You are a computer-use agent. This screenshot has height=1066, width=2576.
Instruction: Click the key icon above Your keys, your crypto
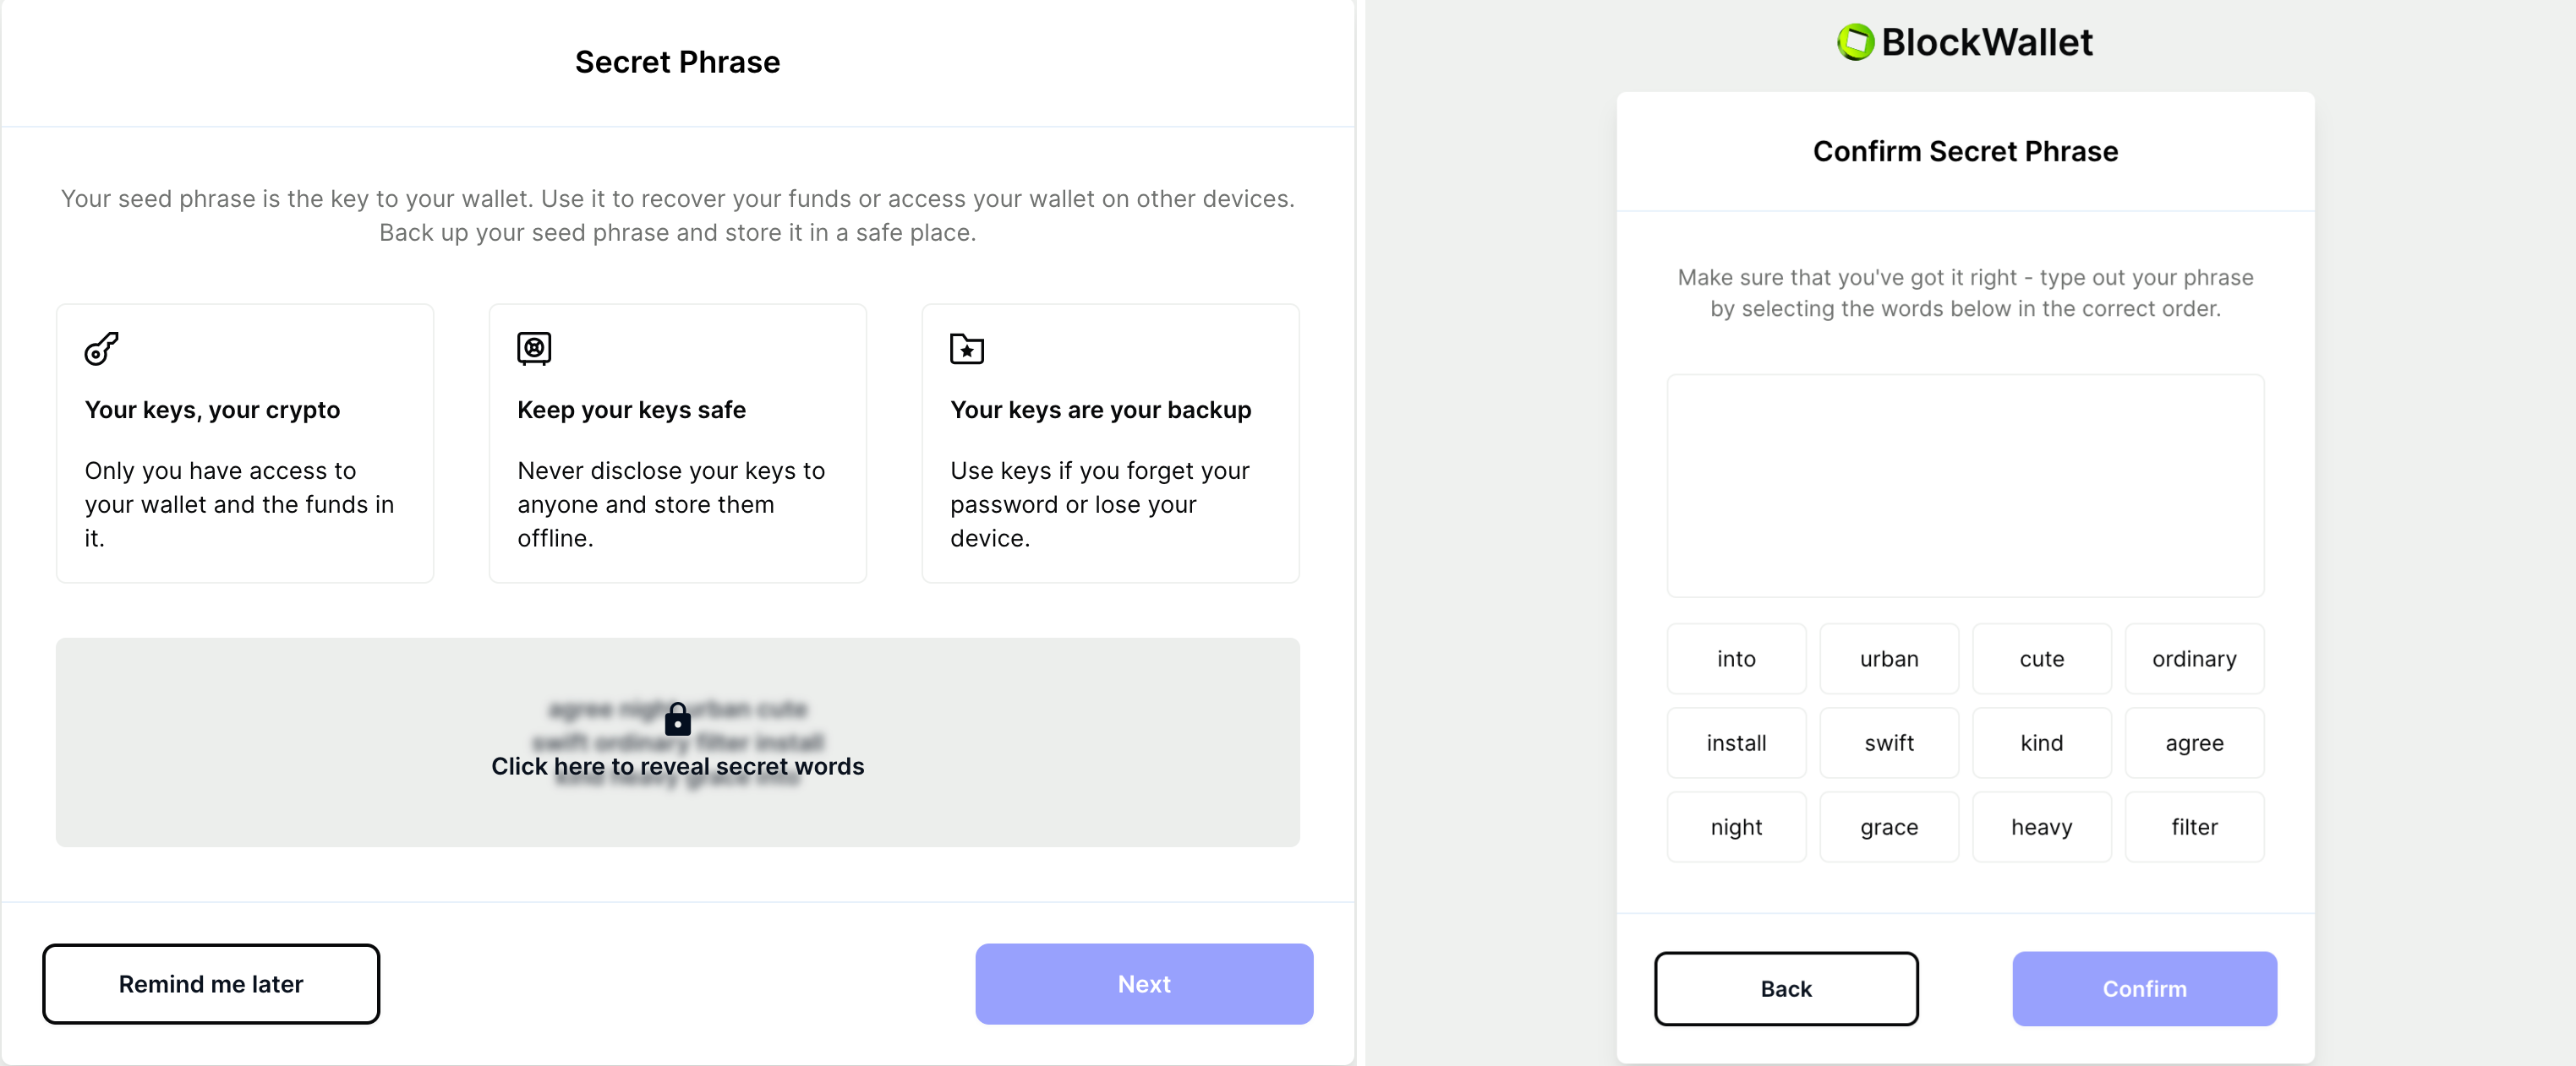[x=101, y=349]
